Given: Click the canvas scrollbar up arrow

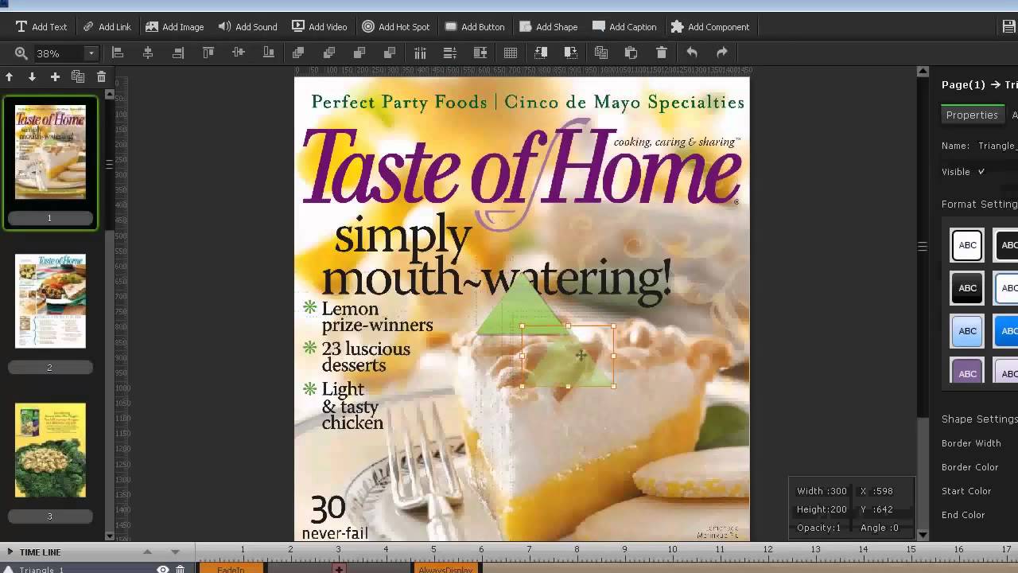Looking at the screenshot, I should coord(923,72).
